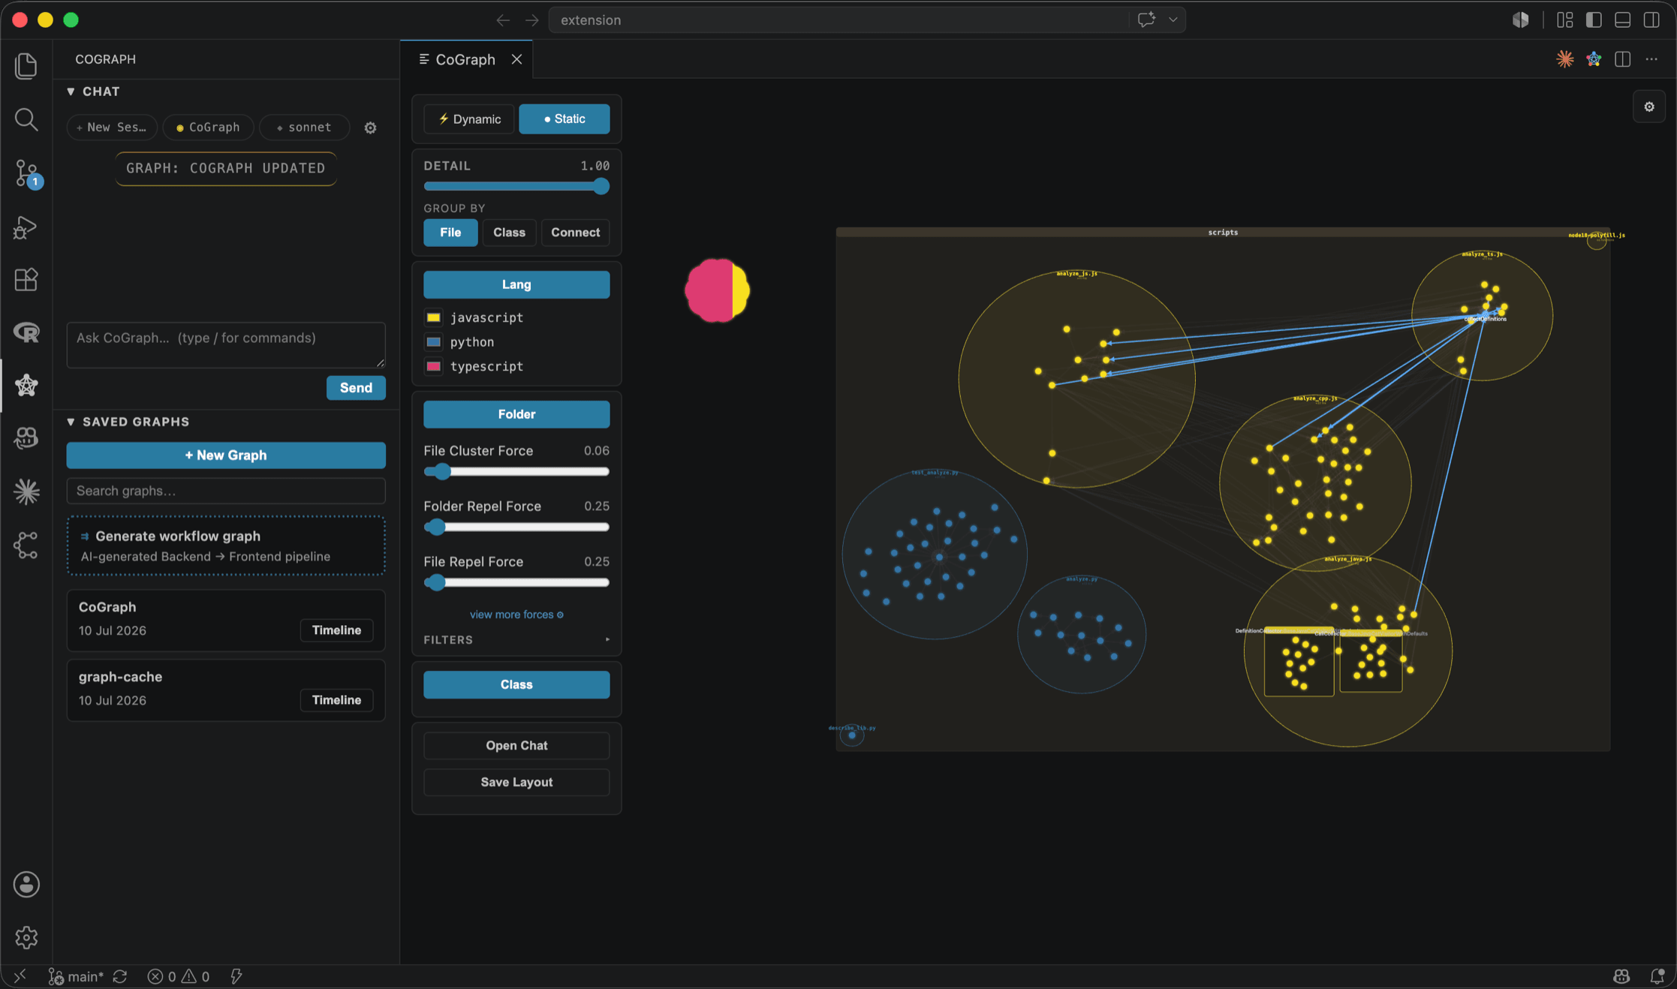Open the Extensions view
1677x989 pixels.
click(x=26, y=280)
